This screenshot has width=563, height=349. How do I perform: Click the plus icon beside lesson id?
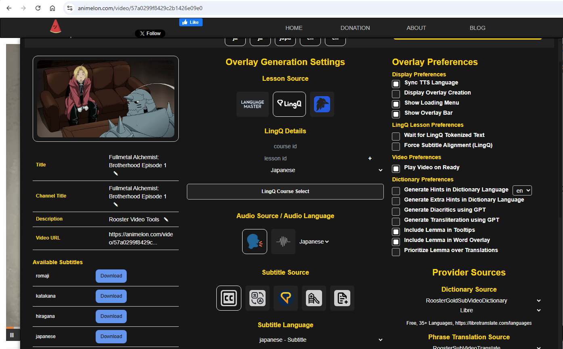pos(370,158)
